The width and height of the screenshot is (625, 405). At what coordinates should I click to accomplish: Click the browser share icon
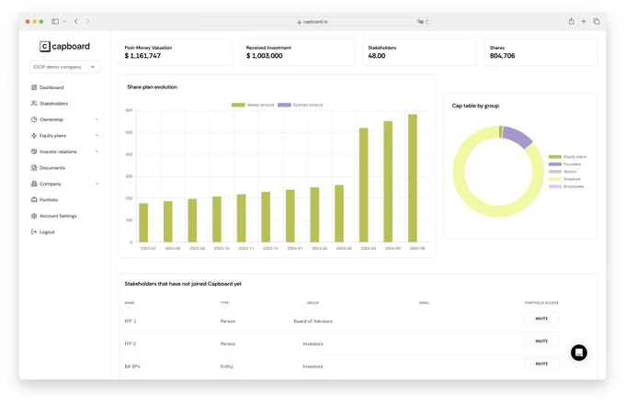571,21
